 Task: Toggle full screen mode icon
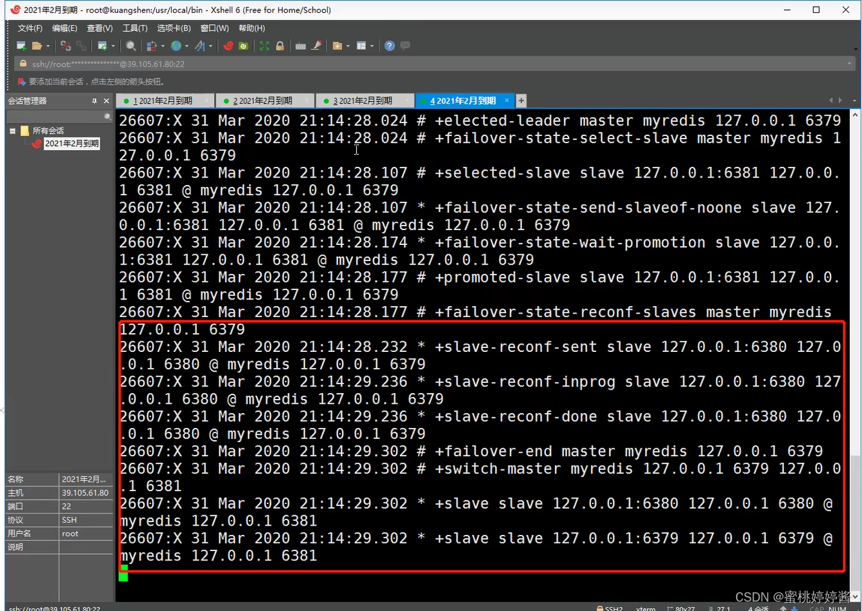click(x=264, y=46)
